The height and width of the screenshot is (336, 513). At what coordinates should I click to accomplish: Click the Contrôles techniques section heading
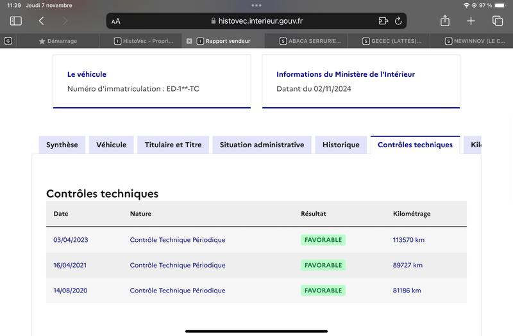coord(102,194)
